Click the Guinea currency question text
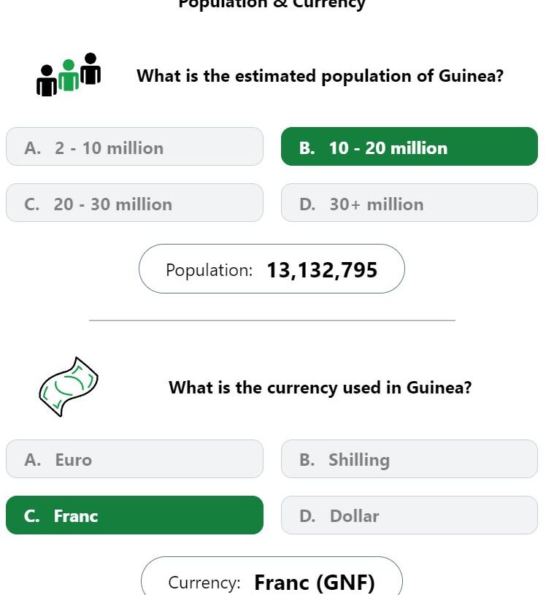 320,388
